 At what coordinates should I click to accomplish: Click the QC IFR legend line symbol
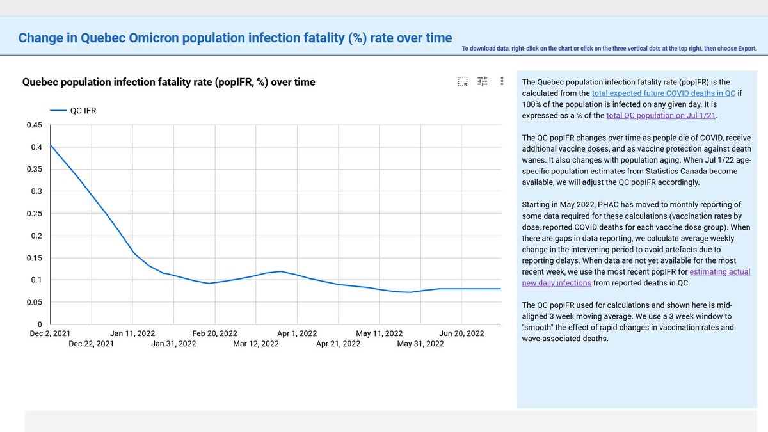pyautogui.click(x=60, y=110)
